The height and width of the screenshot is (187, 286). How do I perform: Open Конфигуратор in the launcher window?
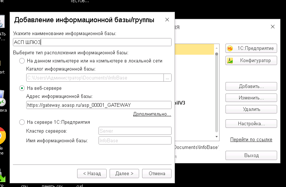click(251, 61)
